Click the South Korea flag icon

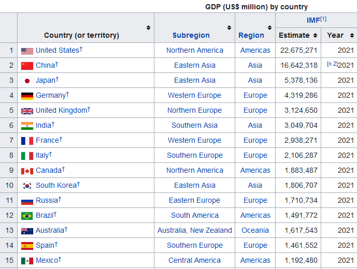tap(27, 186)
